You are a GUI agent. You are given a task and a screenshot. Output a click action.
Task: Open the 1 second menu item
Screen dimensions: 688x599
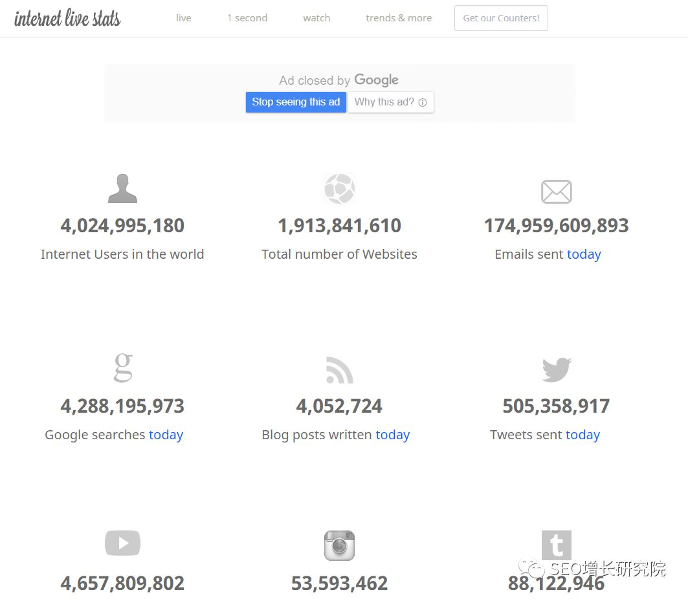(x=247, y=18)
